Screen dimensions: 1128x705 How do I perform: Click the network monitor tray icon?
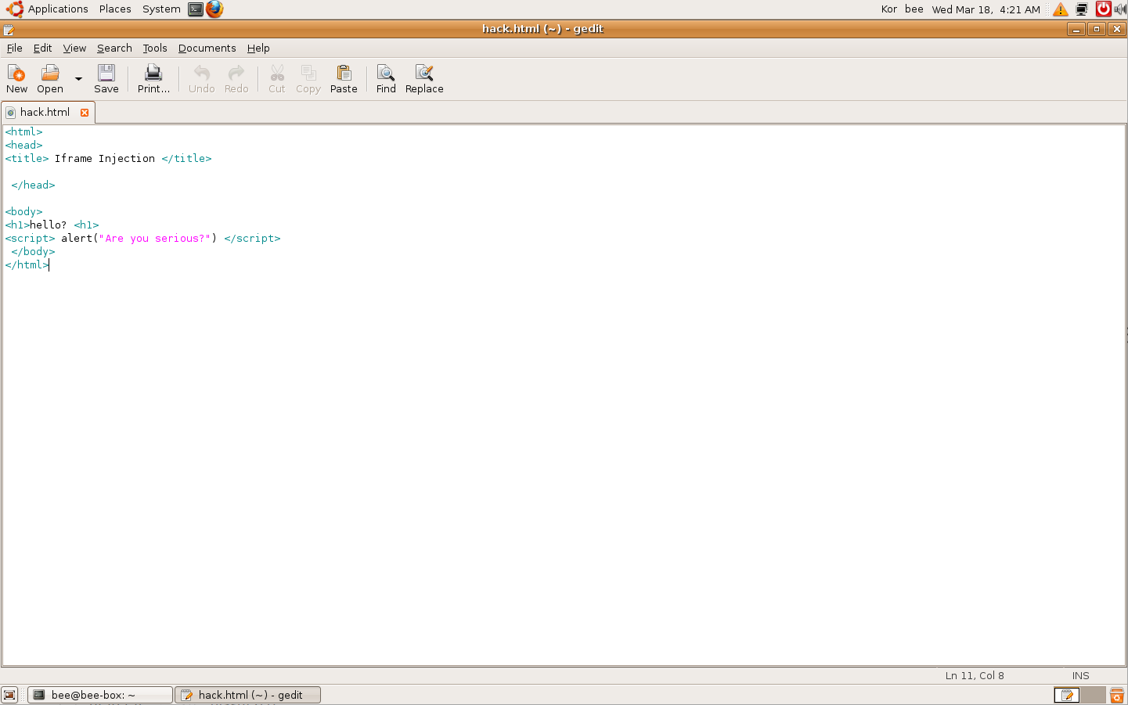click(x=1082, y=9)
